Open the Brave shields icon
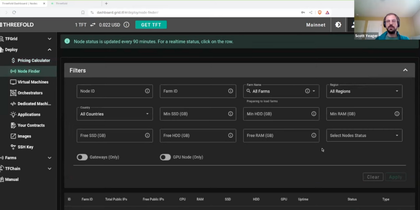 coord(320,12)
